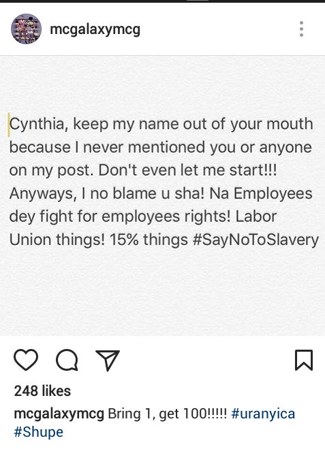Tap the mcgalaxymcg username in the header
The width and height of the screenshot is (325, 449).
[95, 29]
